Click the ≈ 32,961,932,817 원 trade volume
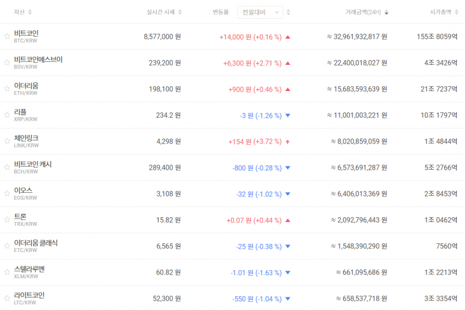465x310 pixels. [x=357, y=37]
